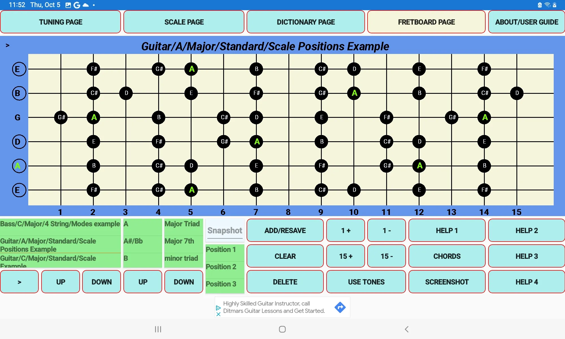Open the CHORDS button
The width and height of the screenshot is (565, 339).
tap(447, 256)
